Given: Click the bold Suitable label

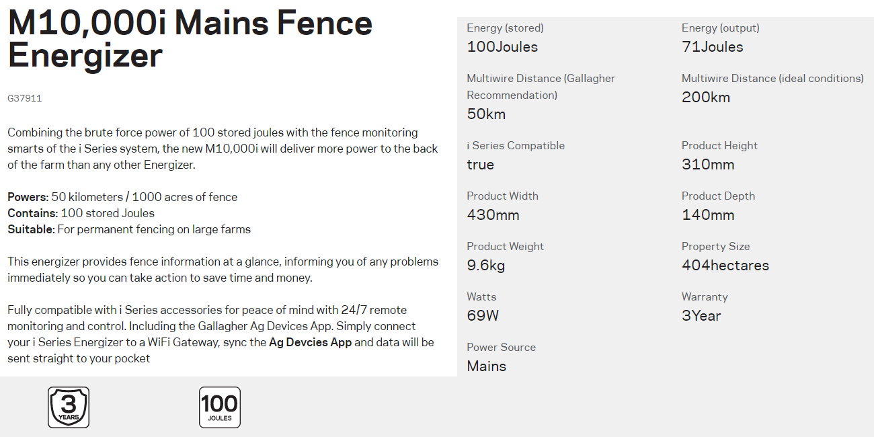Looking at the screenshot, I should pos(31,229).
